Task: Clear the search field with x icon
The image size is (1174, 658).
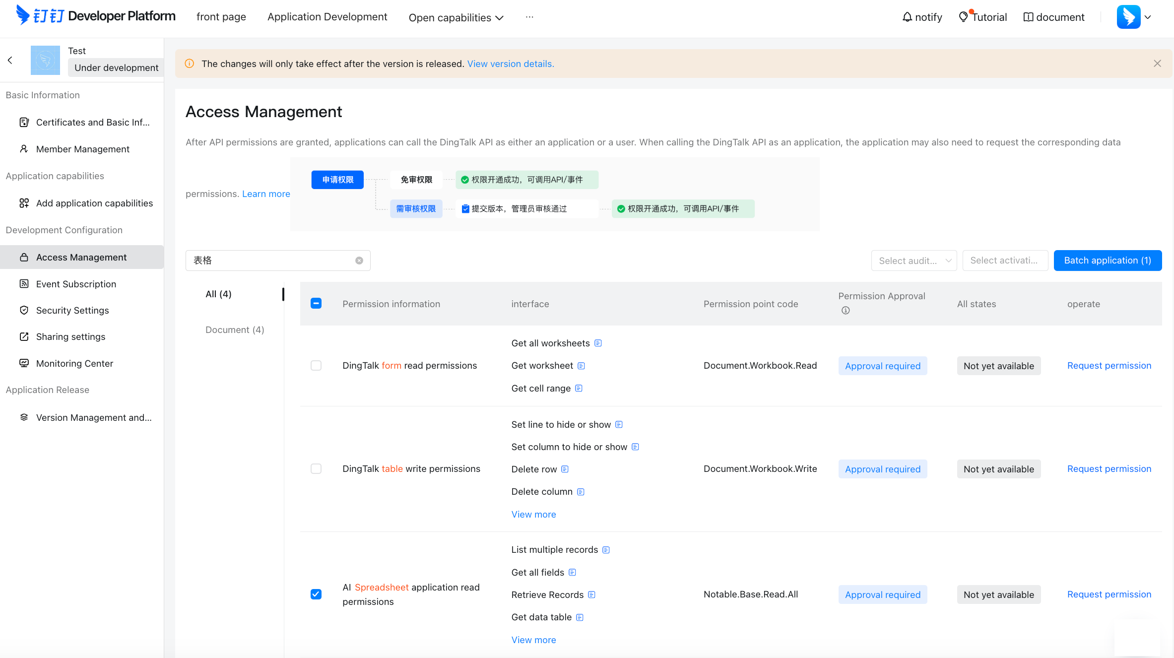Action: 359,261
